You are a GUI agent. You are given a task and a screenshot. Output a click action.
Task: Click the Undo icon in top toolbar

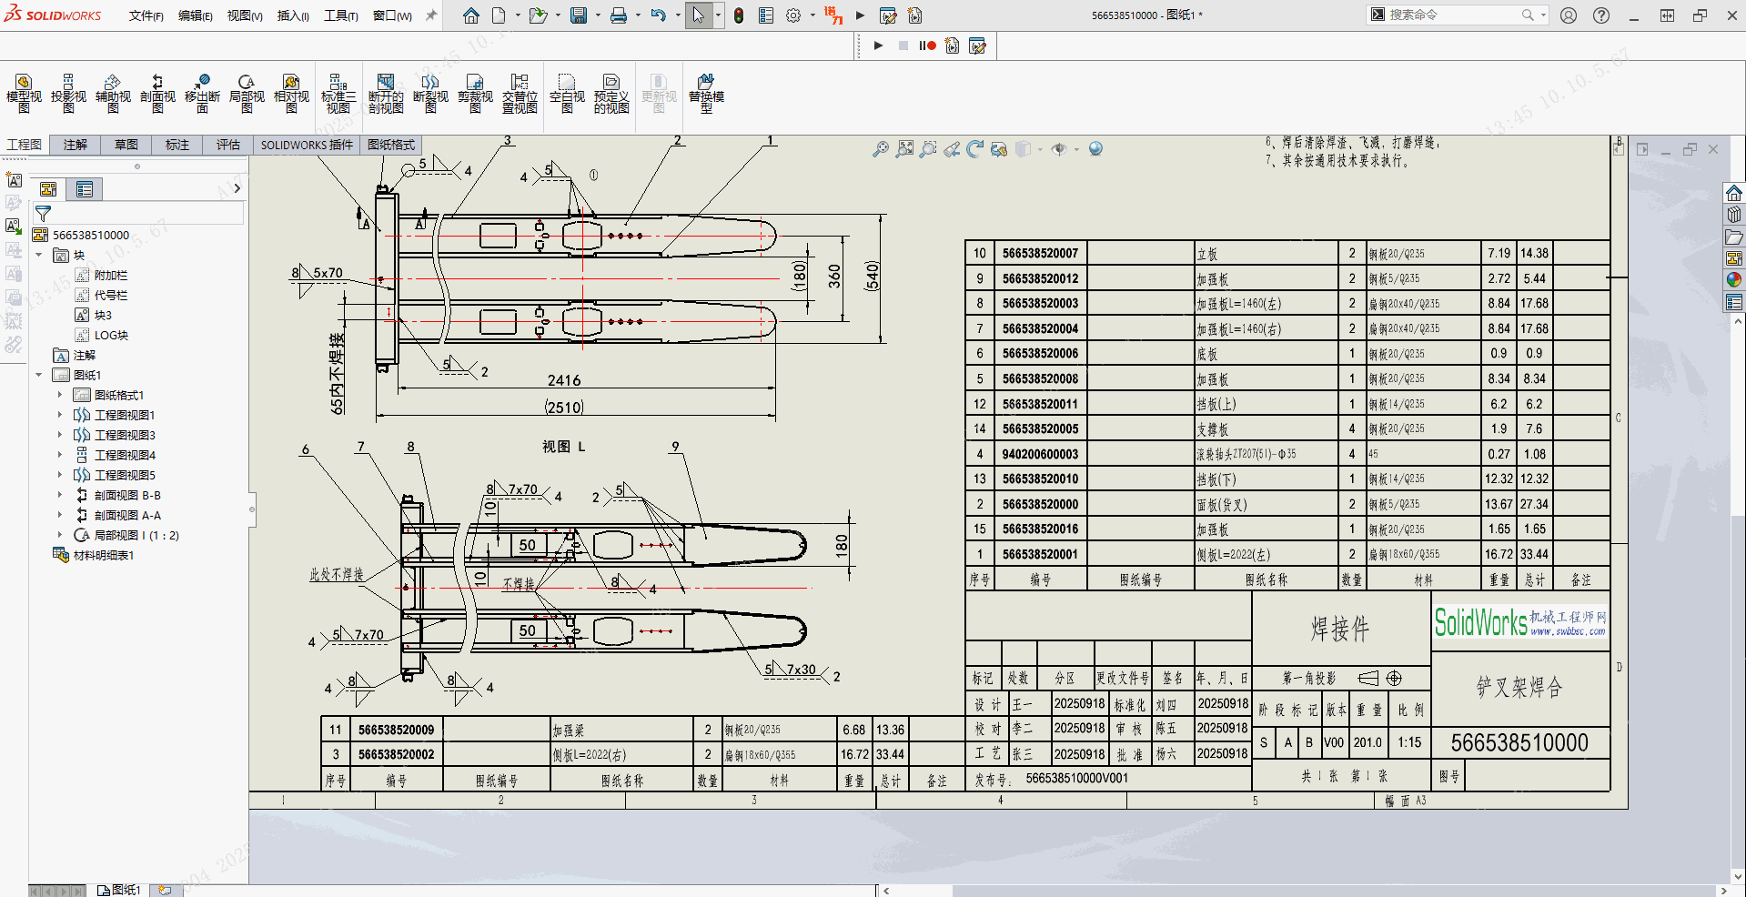pos(659,15)
